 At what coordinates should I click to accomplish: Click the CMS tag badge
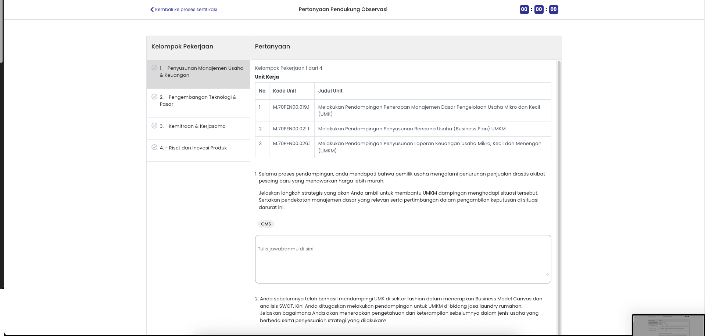pos(266,224)
